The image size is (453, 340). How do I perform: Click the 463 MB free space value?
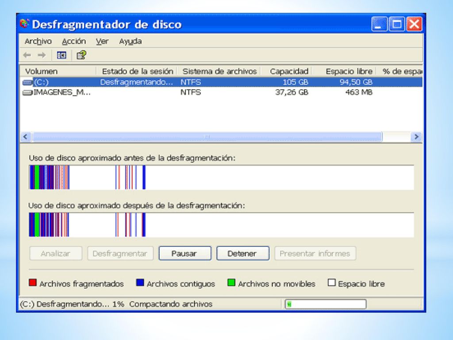point(359,92)
